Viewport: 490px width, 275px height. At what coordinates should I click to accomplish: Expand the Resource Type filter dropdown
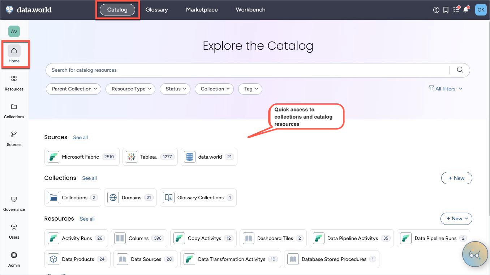point(130,89)
